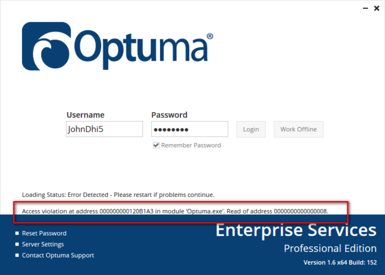The width and height of the screenshot is (385, 275).
Task: Open the Reset Password link
Action: (44, 233)
